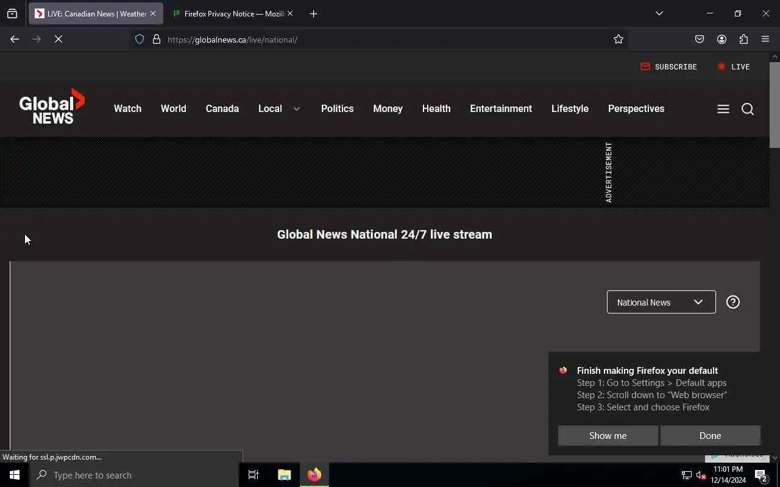Open the Canada section
Viewport: 780px width, 487px height.
coord(222,108)
